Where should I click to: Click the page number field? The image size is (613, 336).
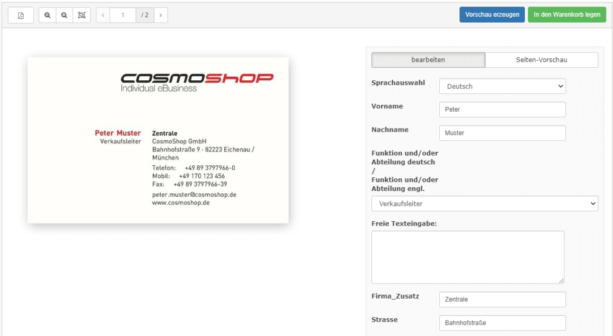click(x=123, y=15)
